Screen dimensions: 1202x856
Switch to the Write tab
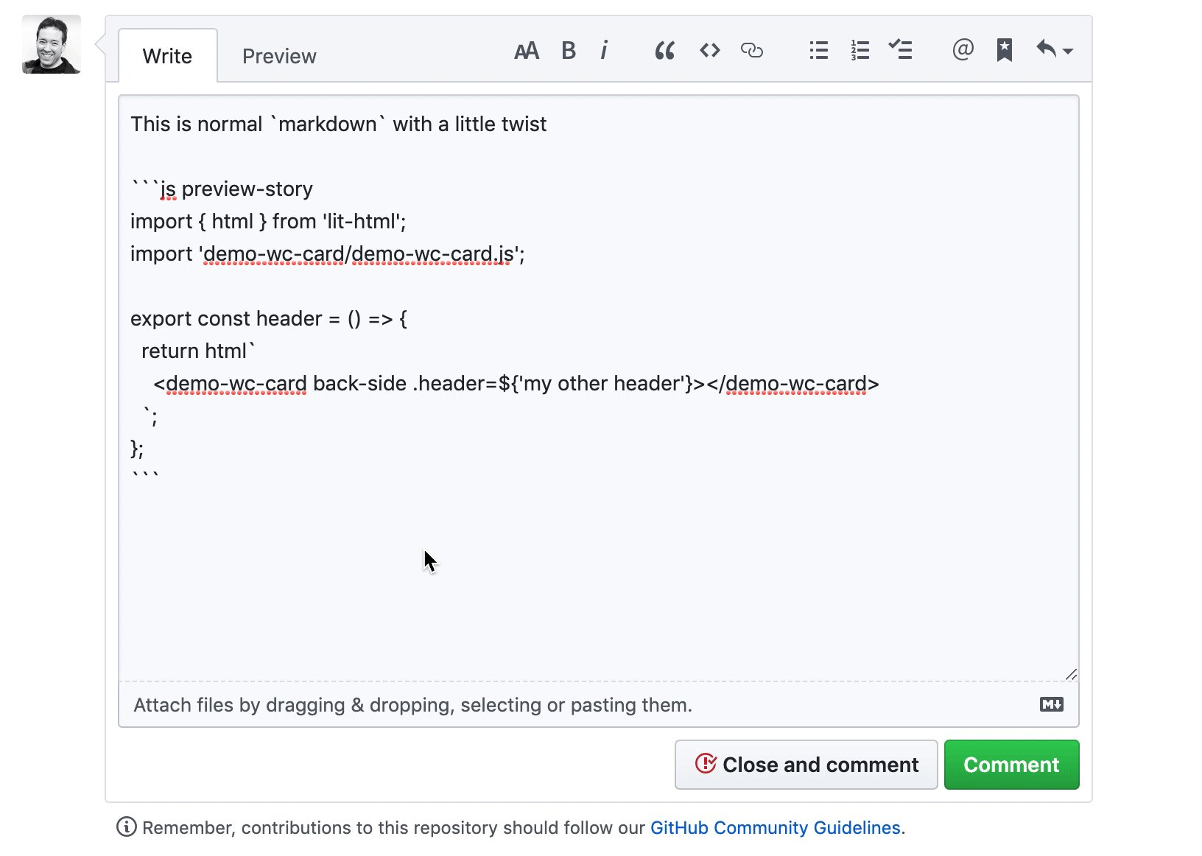coord(168,56)
